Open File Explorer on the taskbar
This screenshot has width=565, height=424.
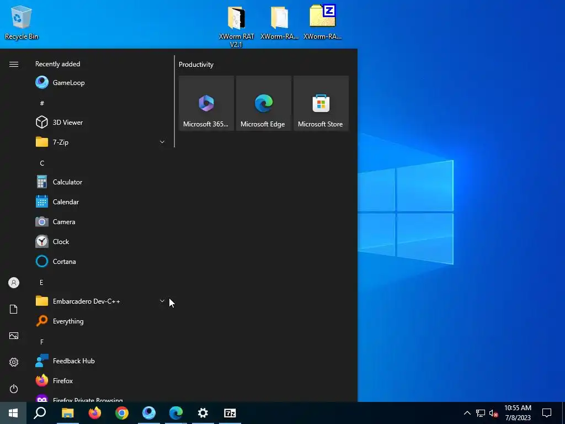coord(67,413)
